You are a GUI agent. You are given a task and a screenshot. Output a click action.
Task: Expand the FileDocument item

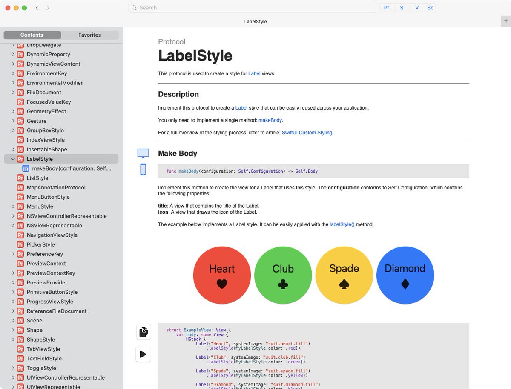(x=13, y=93)
